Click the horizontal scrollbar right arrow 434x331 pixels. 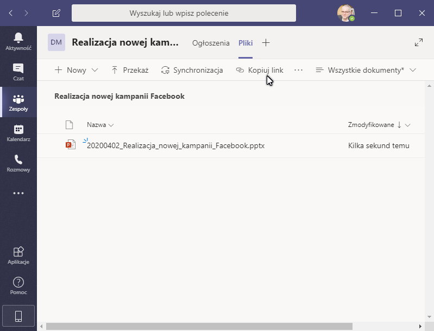click(x=420, y=326)
